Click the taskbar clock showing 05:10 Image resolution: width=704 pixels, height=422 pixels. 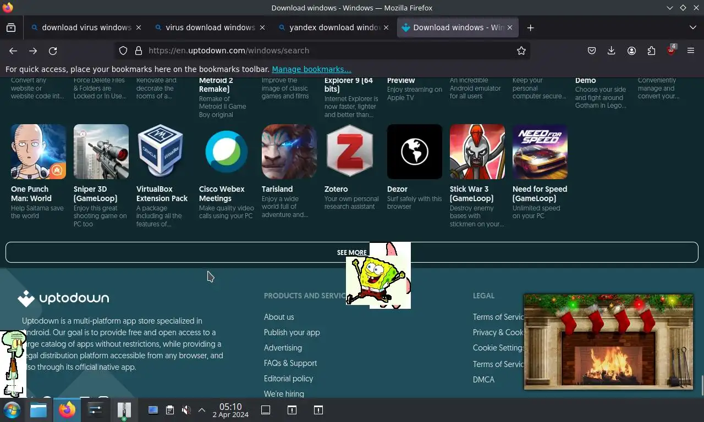[x=230, y=410]
